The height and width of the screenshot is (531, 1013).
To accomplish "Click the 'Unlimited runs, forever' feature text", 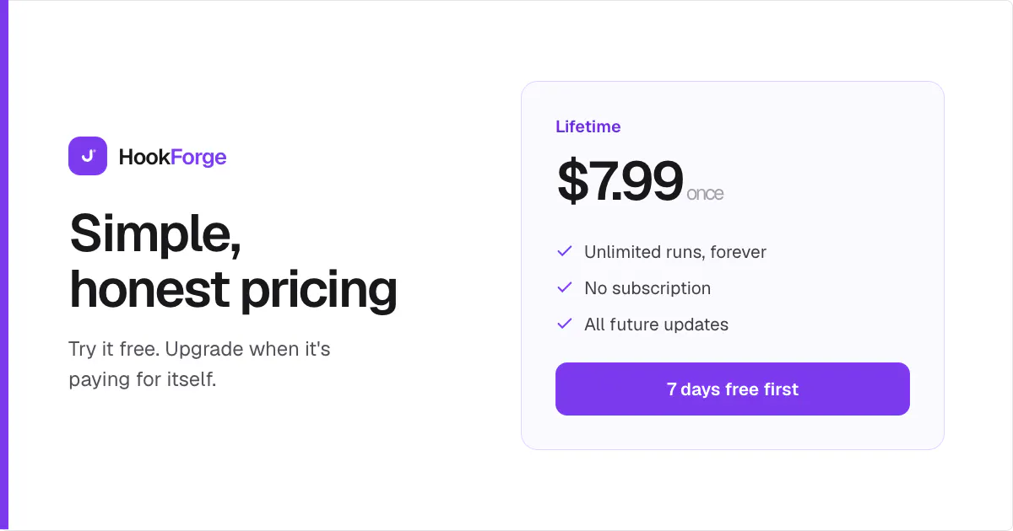I will pyautogui.click(x=675, y=252).
